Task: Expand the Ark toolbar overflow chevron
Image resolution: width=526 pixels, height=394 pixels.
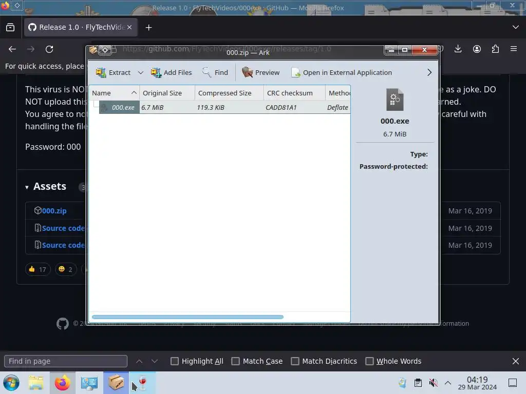Action: (429, 72)
